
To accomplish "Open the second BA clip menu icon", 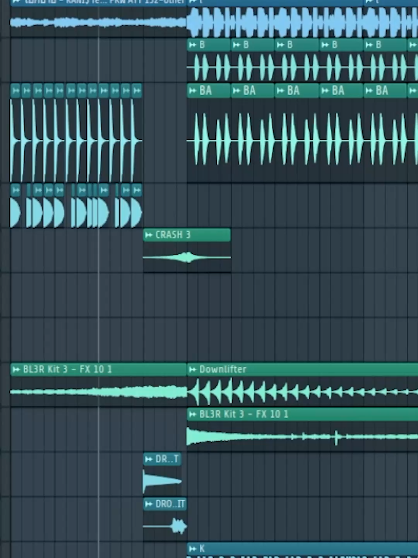I will click(236, 91).
